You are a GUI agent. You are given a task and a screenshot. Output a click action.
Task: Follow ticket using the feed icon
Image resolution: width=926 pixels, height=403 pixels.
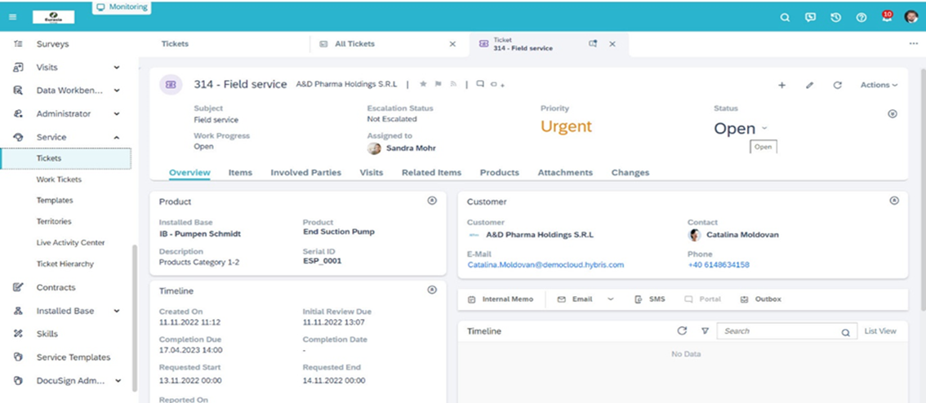point(453,85)
